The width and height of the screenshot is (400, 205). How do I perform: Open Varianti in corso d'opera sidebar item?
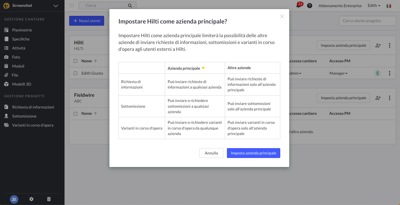click(32, 125)
